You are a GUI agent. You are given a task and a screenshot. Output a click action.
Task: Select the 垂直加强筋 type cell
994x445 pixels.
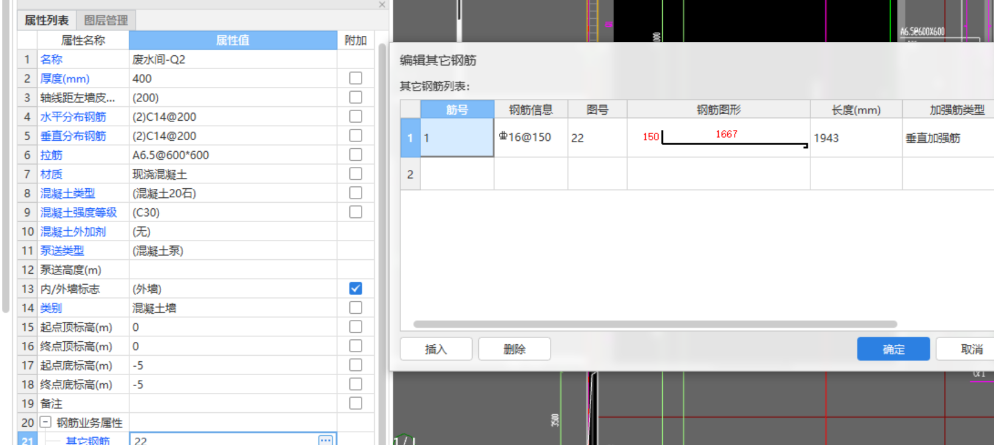click(948, 138)
